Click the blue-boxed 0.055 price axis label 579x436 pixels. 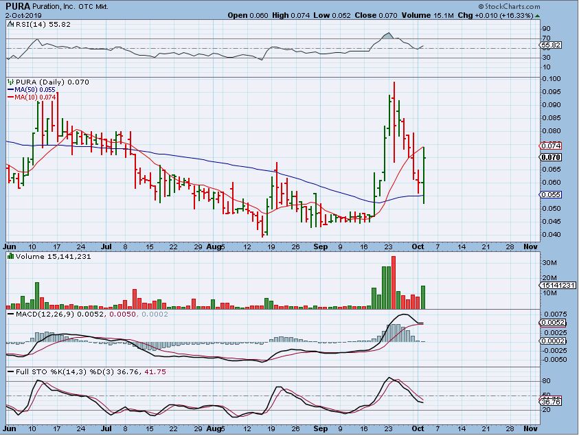click(551, 194)
